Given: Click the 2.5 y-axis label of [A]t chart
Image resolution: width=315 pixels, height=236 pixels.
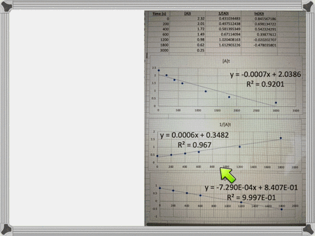Looking at the screenshot, I should click(154, 68).
